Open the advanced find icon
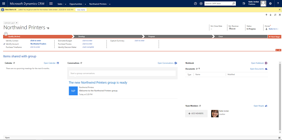This screenshot has width=282, height=140. (x=244, y=4)
